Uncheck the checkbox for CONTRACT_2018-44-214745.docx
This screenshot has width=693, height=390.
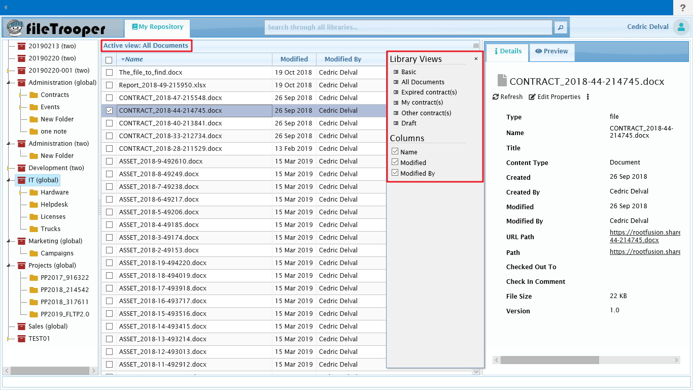(109, 110)
